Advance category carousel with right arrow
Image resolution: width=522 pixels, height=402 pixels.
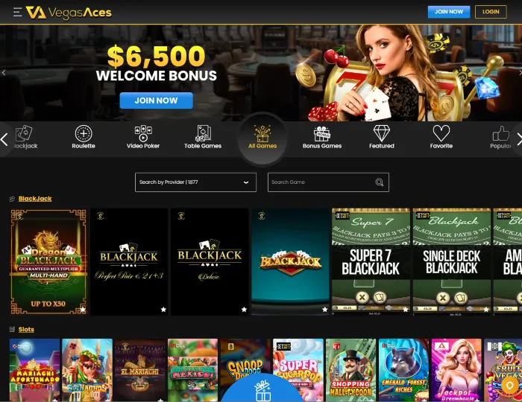tap(518, 139)
